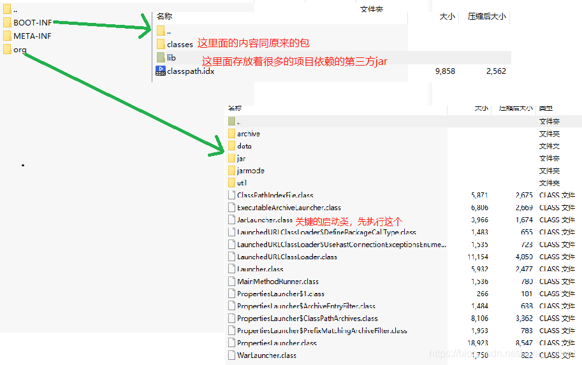Select the jarmode folder name
This screenshot has height=365, width=582.
click(251, 171)
